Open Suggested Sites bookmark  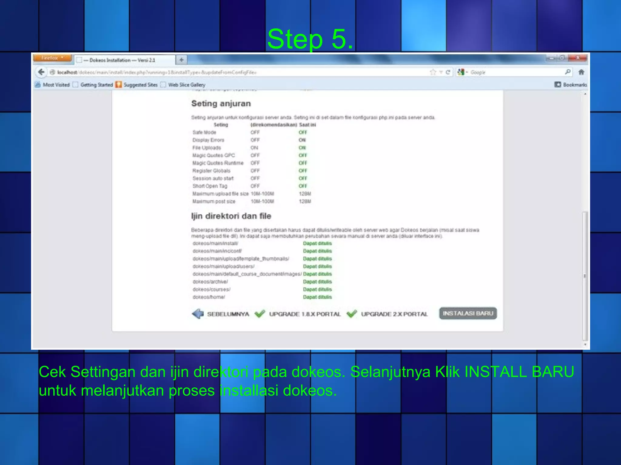coord(136,85)
